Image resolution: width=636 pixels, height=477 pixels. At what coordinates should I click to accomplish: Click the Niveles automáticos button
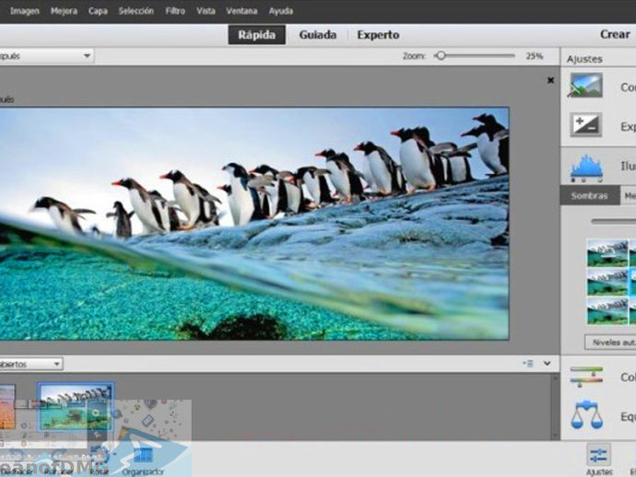coord(610,343)
